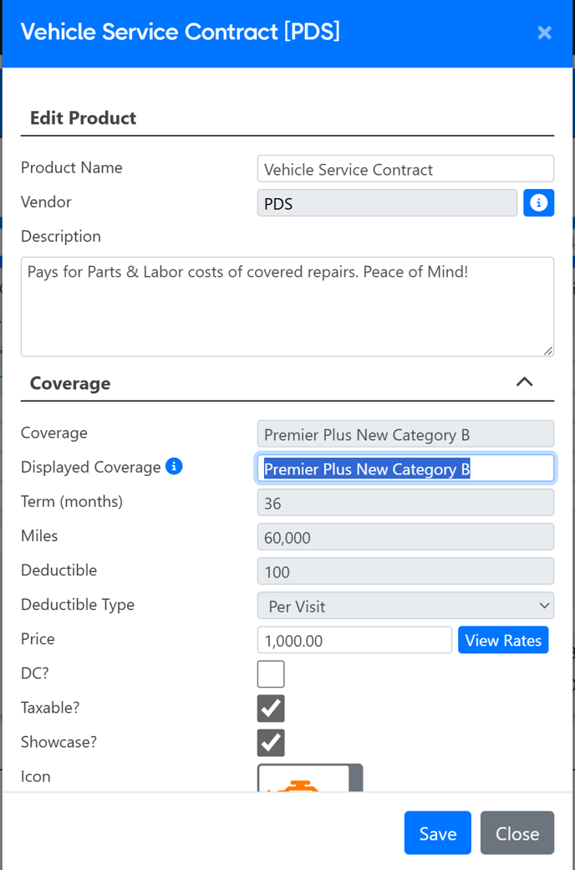Close dialog with the X icon
The image size is (575, 870).
(545, 33)
